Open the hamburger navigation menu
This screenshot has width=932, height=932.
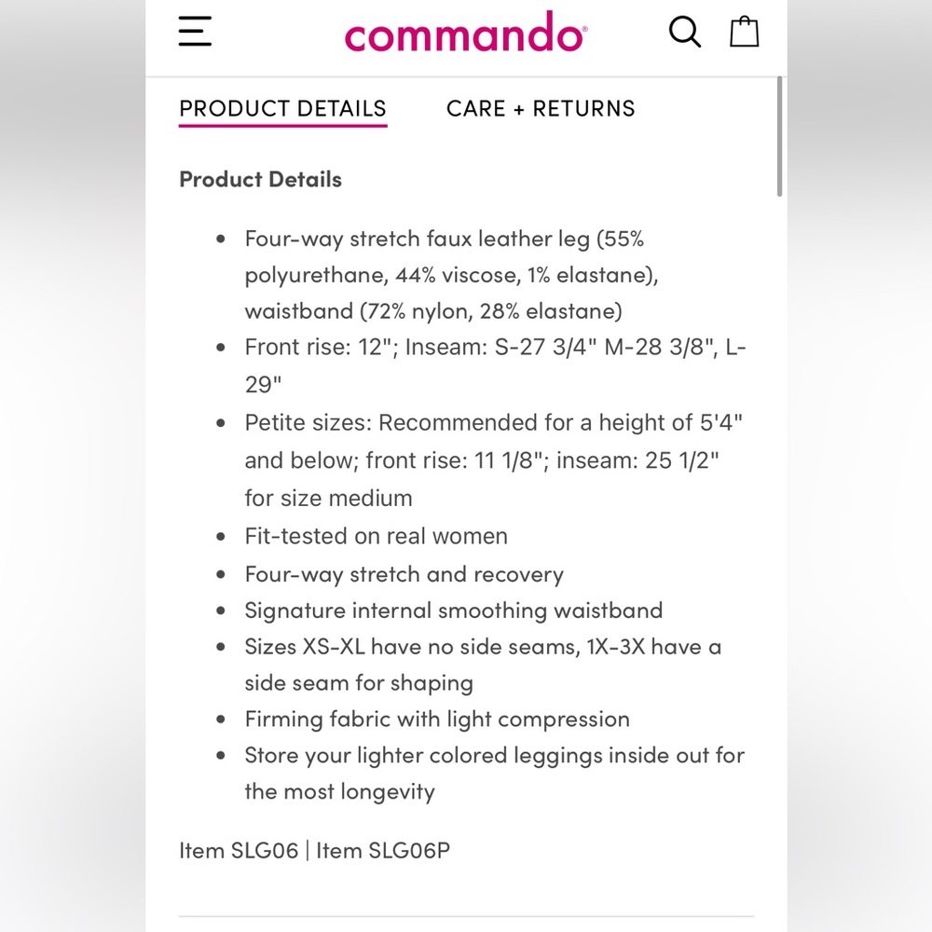pyautogui.click(x=194, y=31)
